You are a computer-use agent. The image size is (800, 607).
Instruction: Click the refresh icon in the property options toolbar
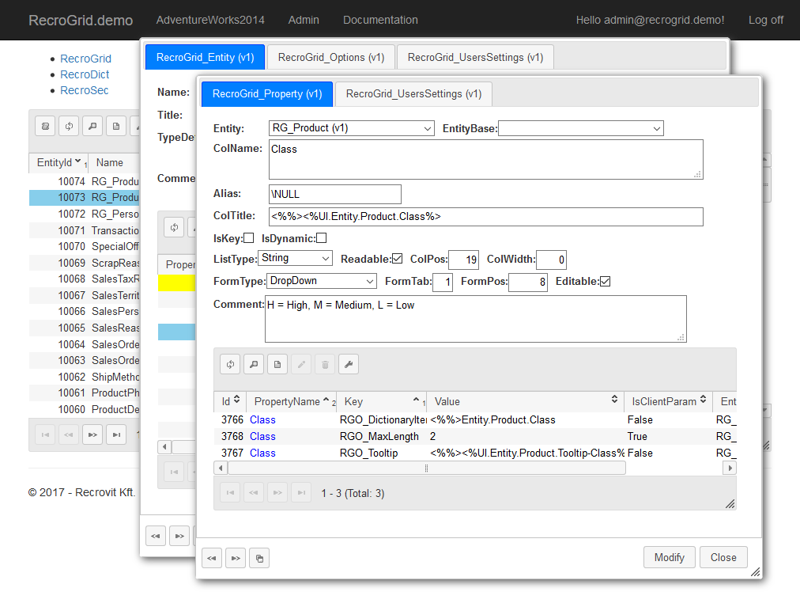pyautogui.click(x=231, y=364)
